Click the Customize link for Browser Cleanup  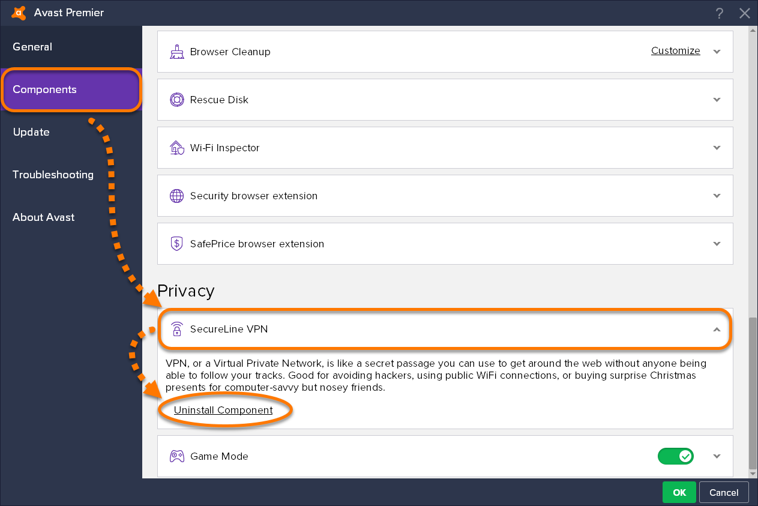(676, 51)
